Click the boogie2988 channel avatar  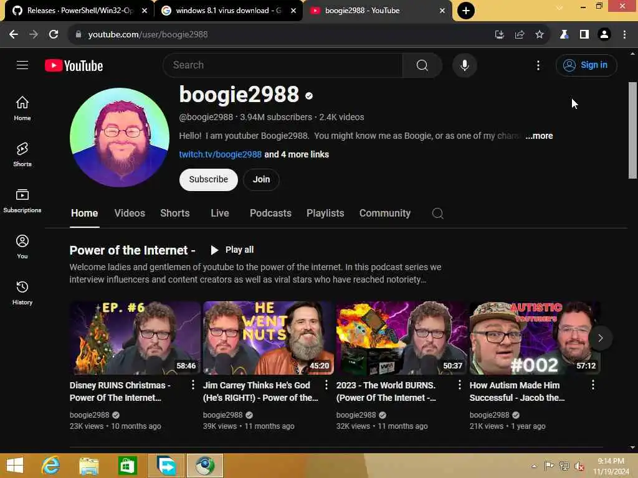(120, 138)
